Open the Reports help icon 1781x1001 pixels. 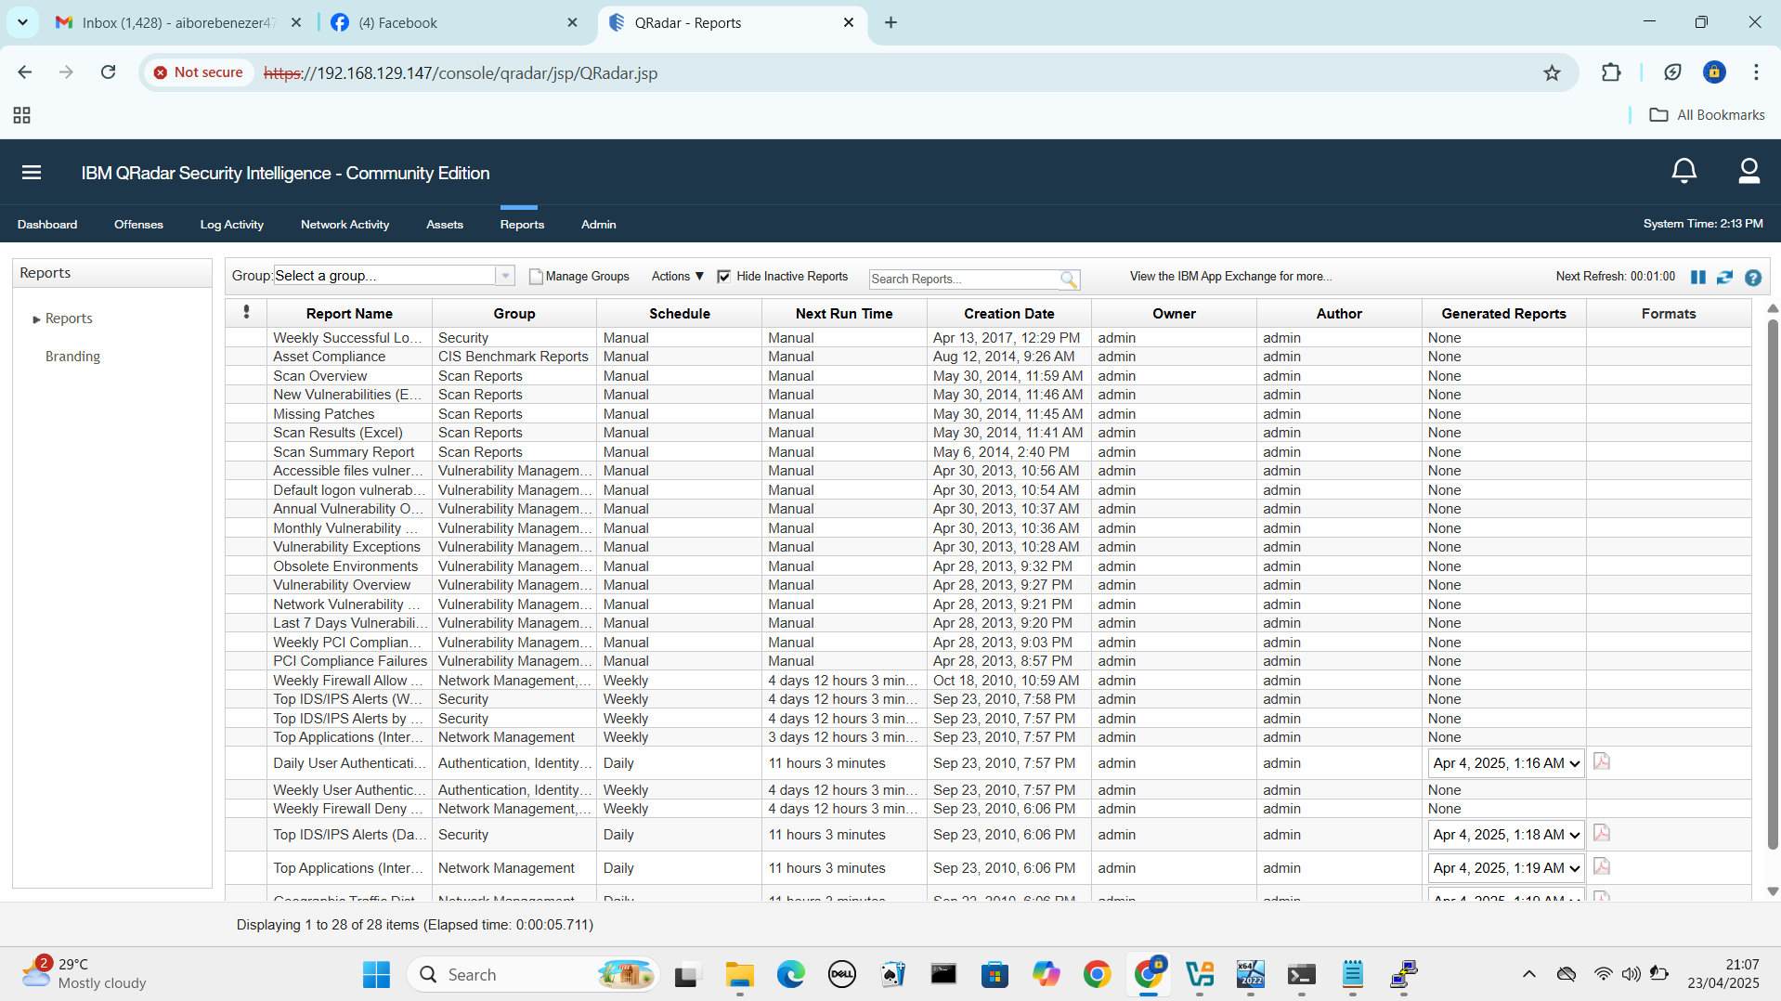pos(1753,278)
